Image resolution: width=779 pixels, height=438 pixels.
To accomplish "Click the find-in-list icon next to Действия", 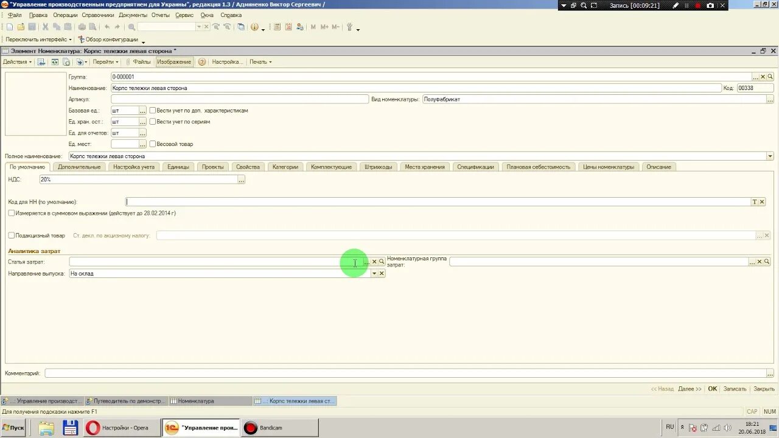I will coord(41,62).
